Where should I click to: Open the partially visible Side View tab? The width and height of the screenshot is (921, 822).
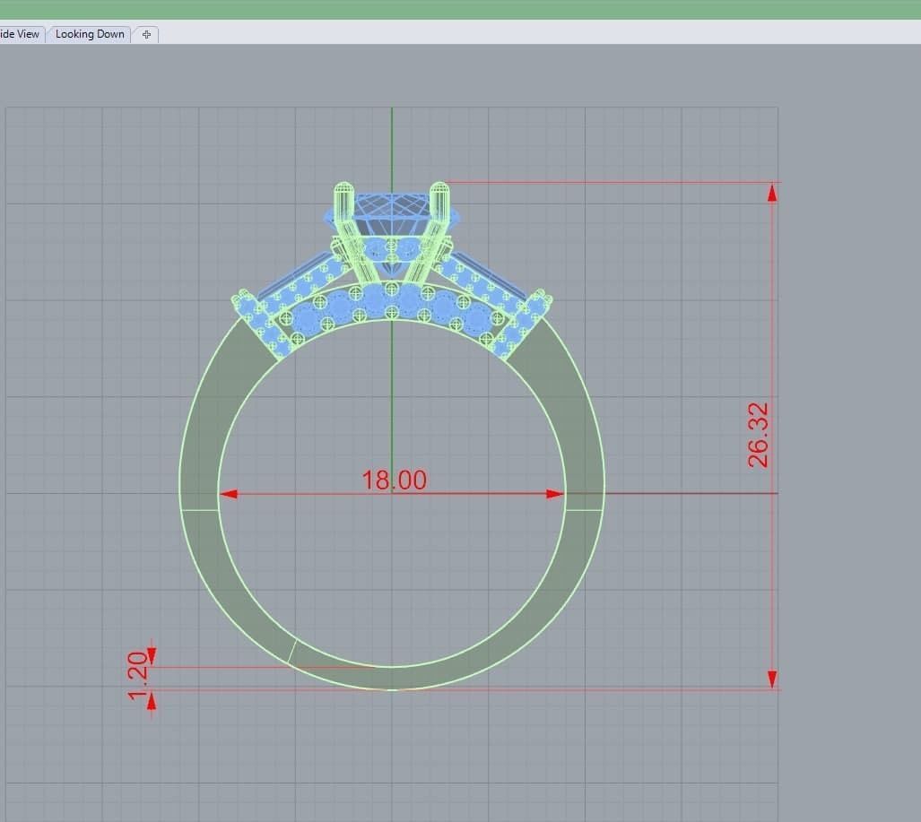(x=21, y=35)
